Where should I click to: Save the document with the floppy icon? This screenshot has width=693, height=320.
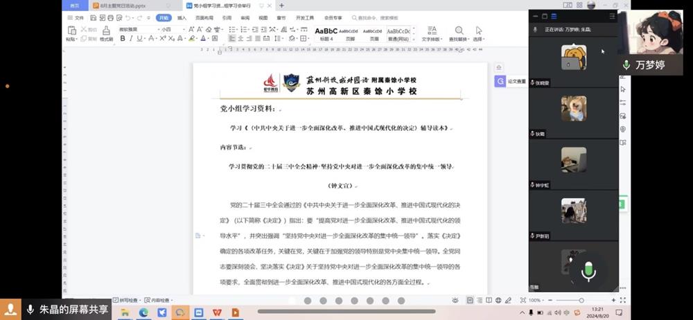pos(94,18)
